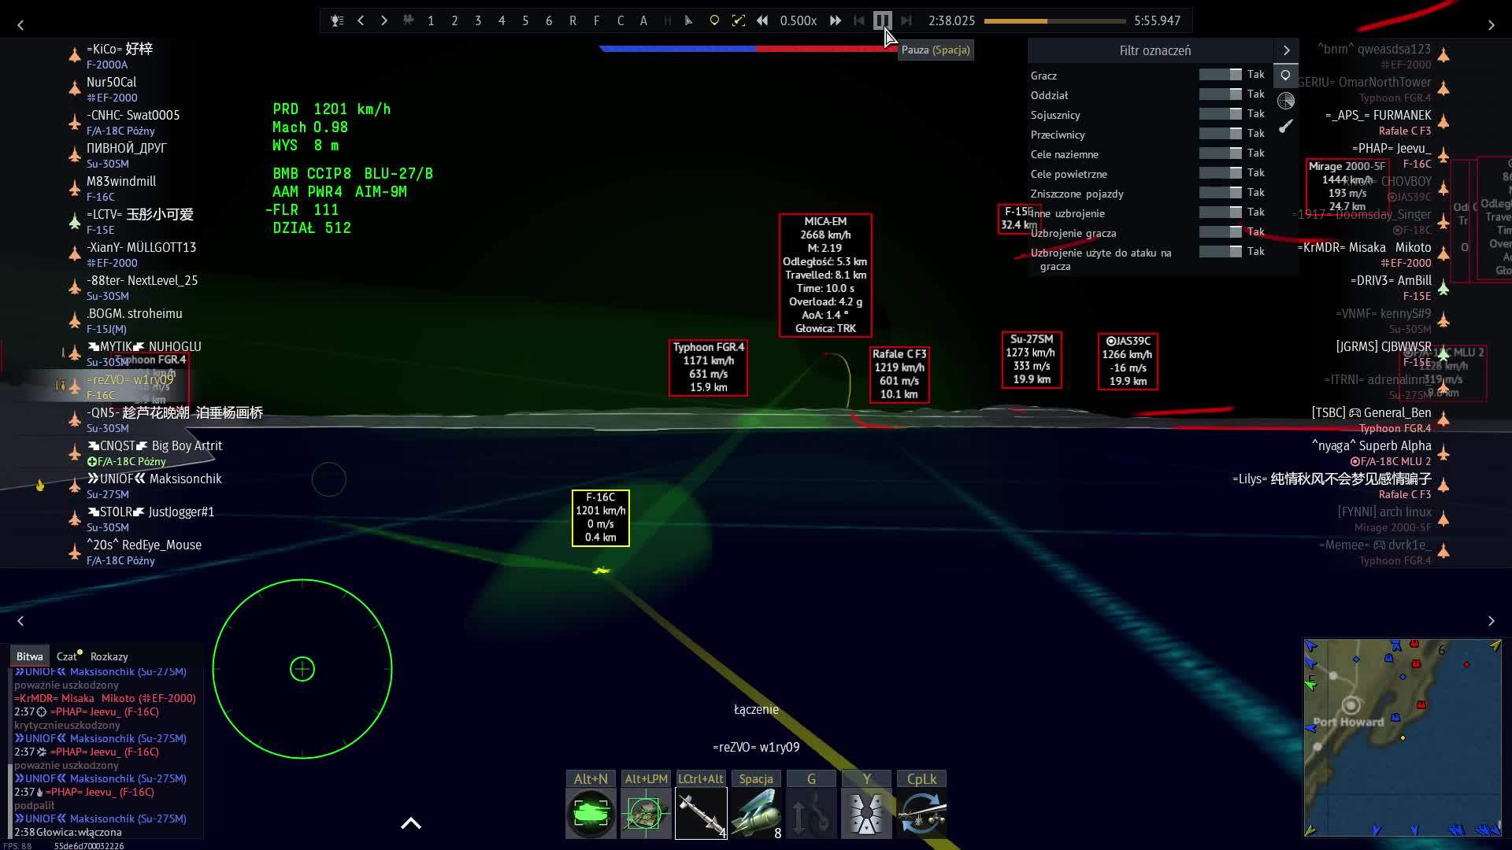Toggle the Gracz marker filter
This screenshot has height=850, width=1512.
[1220, 75]
